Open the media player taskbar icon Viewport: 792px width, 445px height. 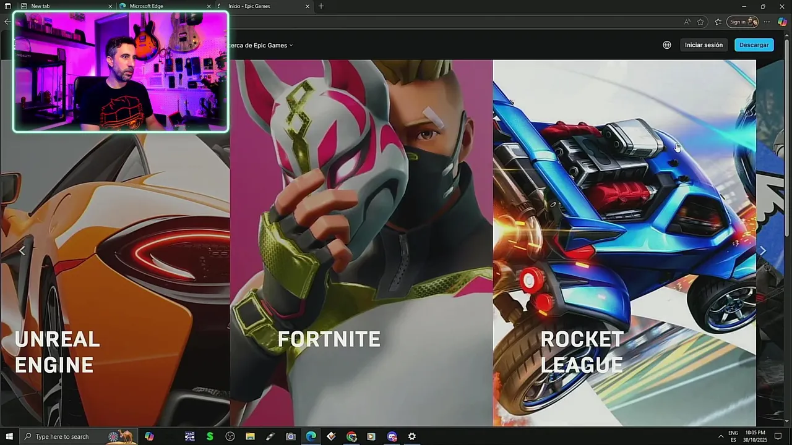point(371,436)
